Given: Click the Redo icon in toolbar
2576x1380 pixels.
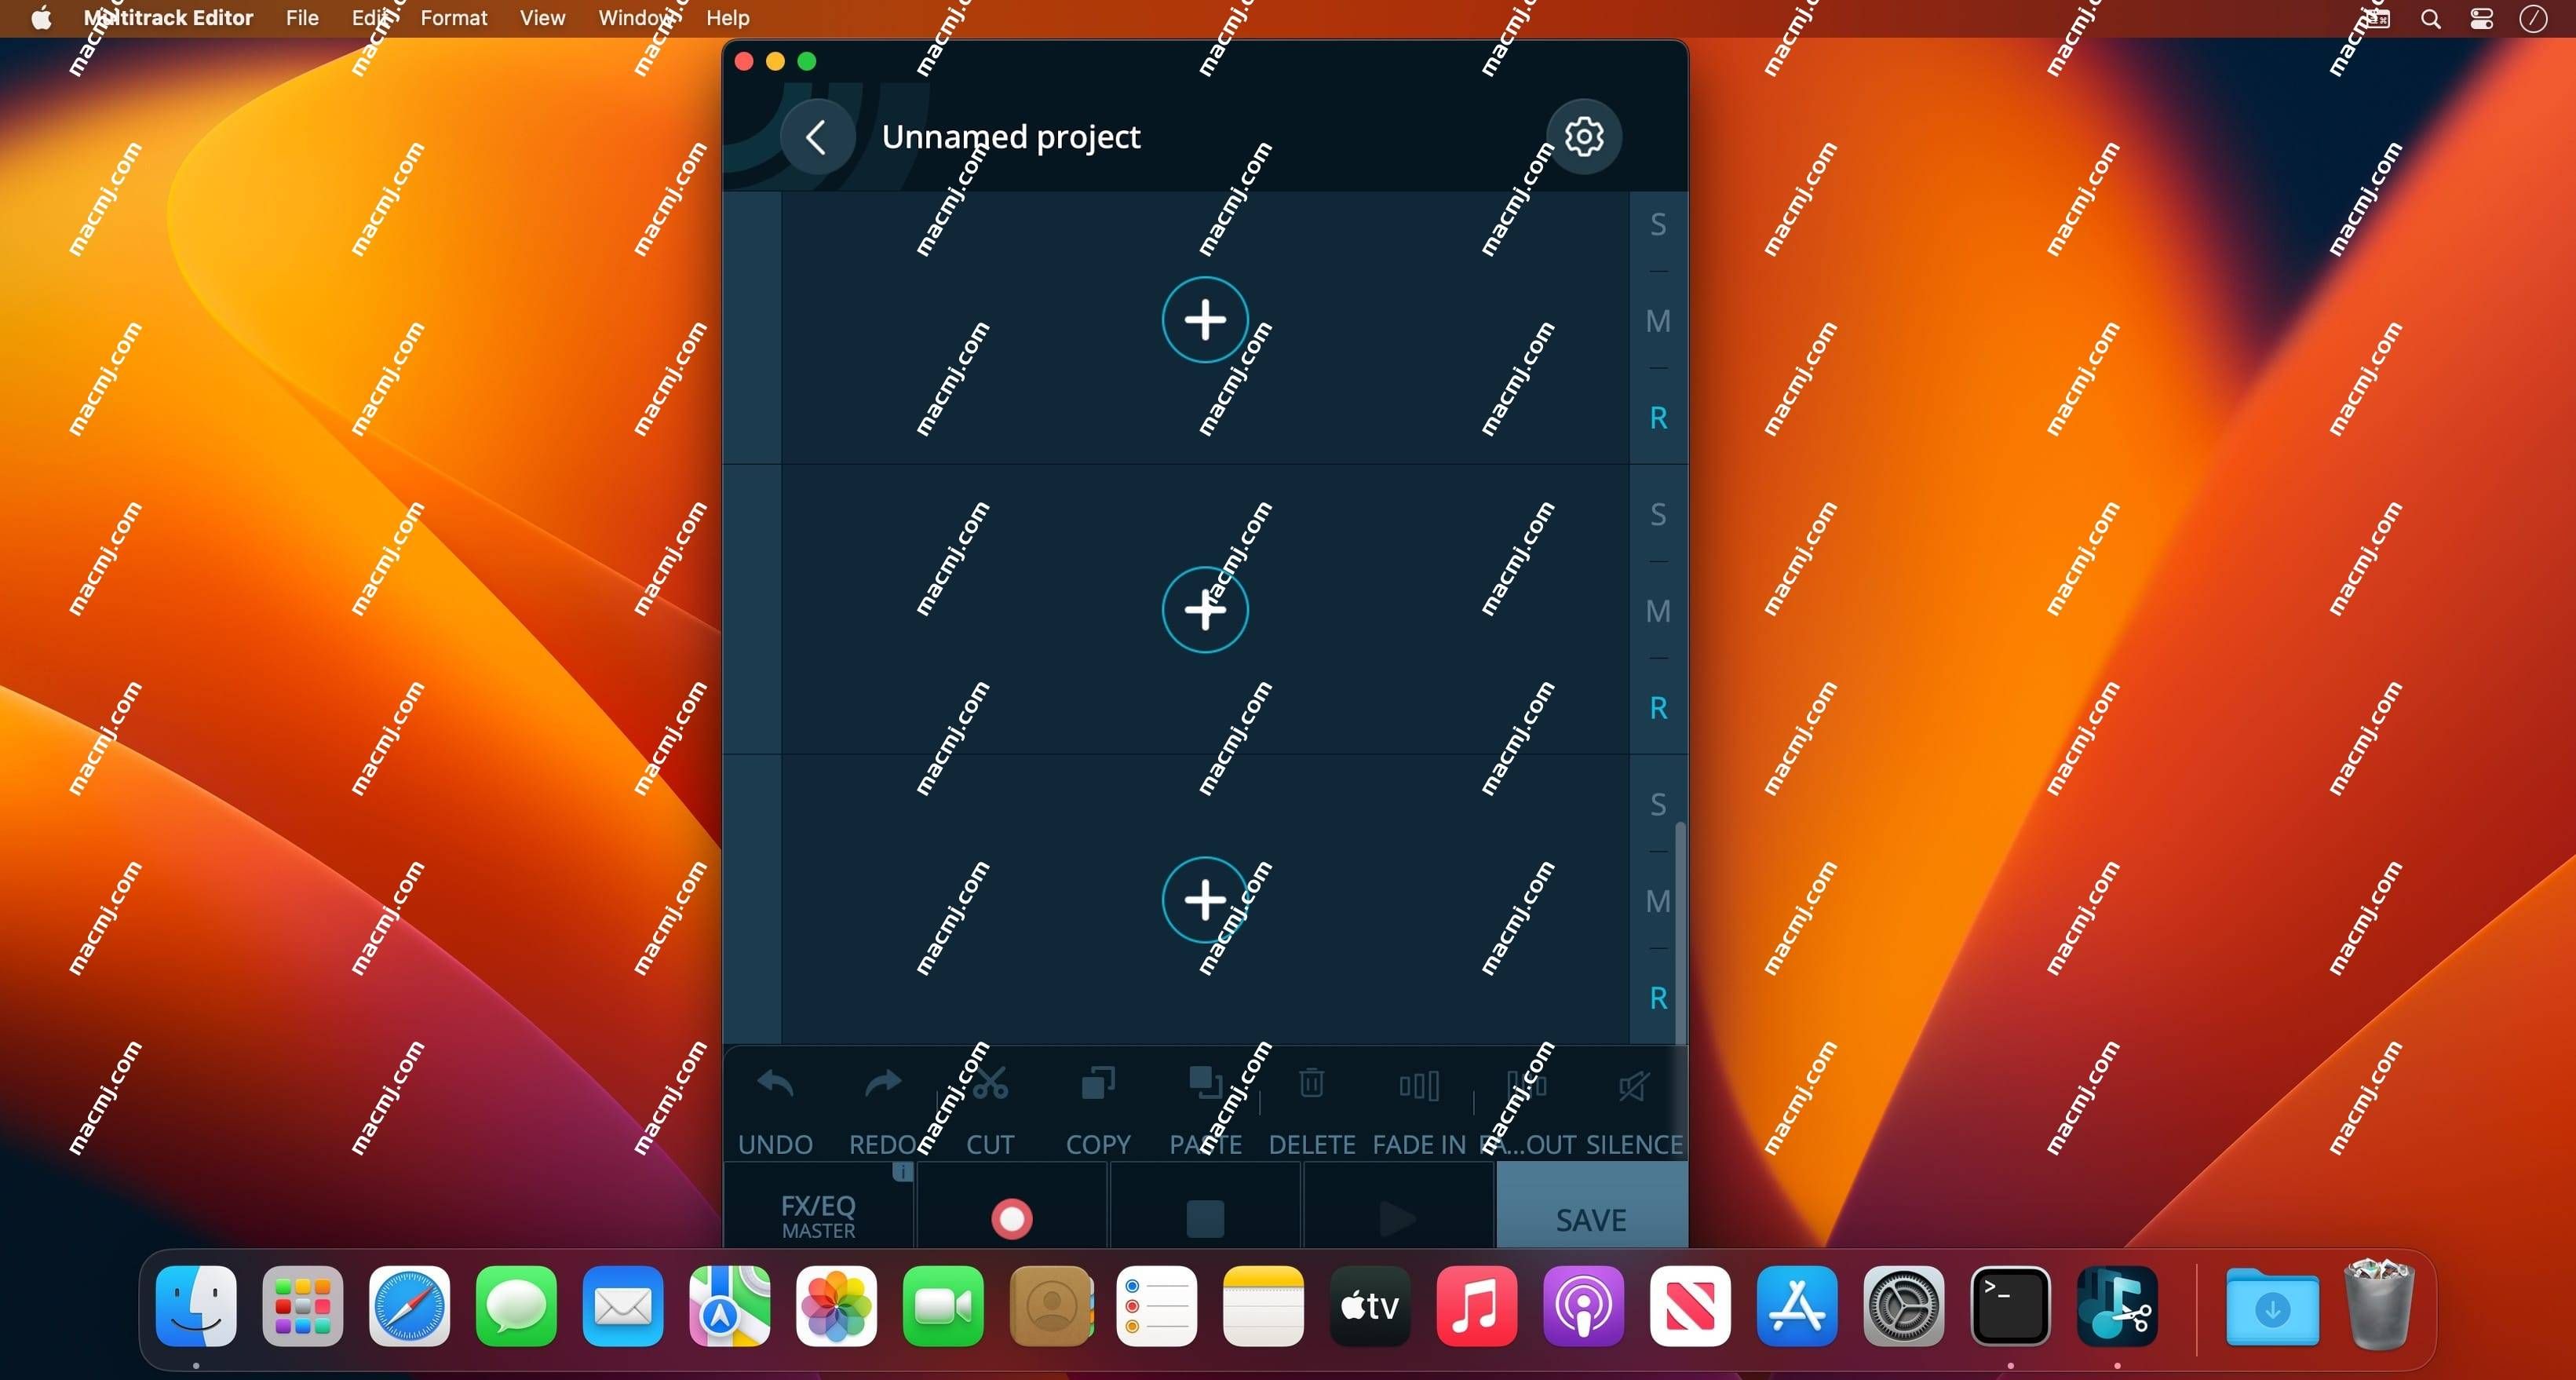Looking at the screenshot, I should [x=885, y=1087].
